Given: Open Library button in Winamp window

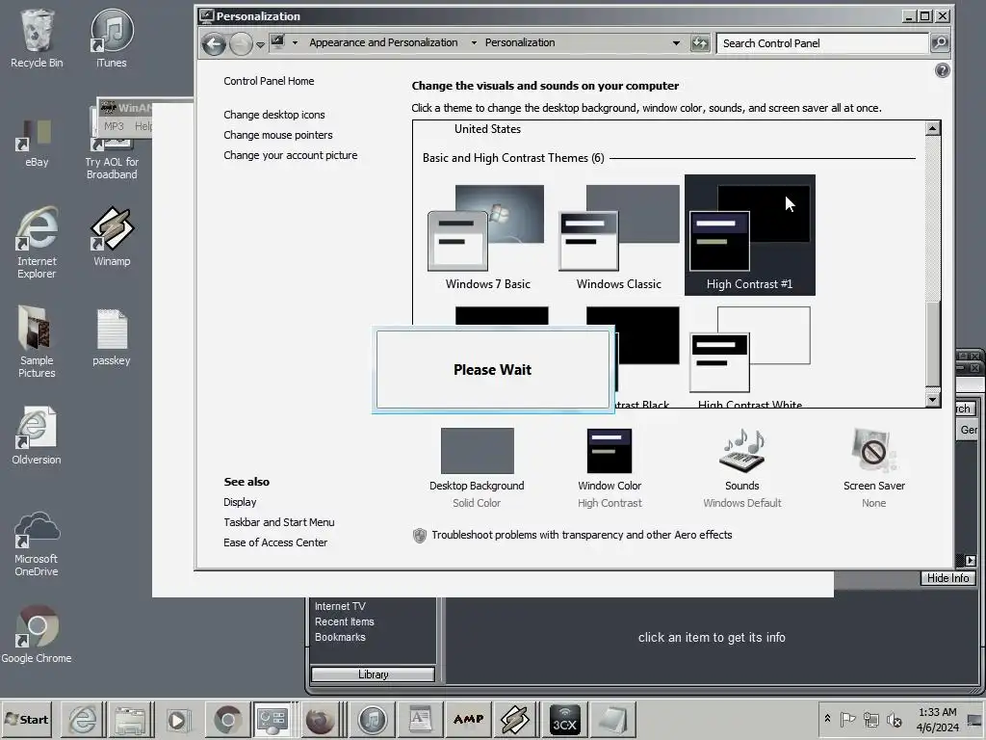Looking at the screenshot, I should (x=373, y=674).
